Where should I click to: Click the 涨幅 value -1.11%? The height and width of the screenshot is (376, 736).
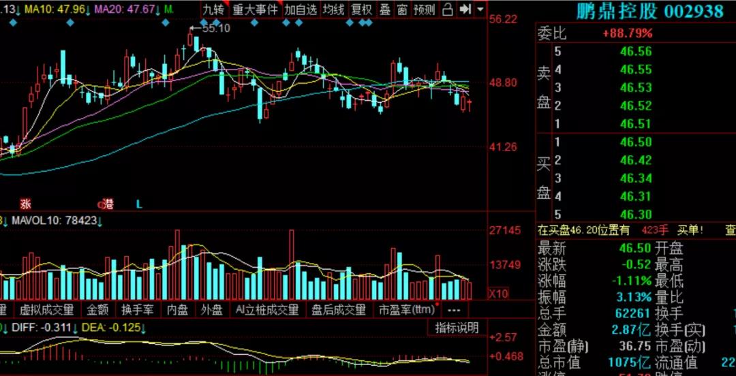632,281
